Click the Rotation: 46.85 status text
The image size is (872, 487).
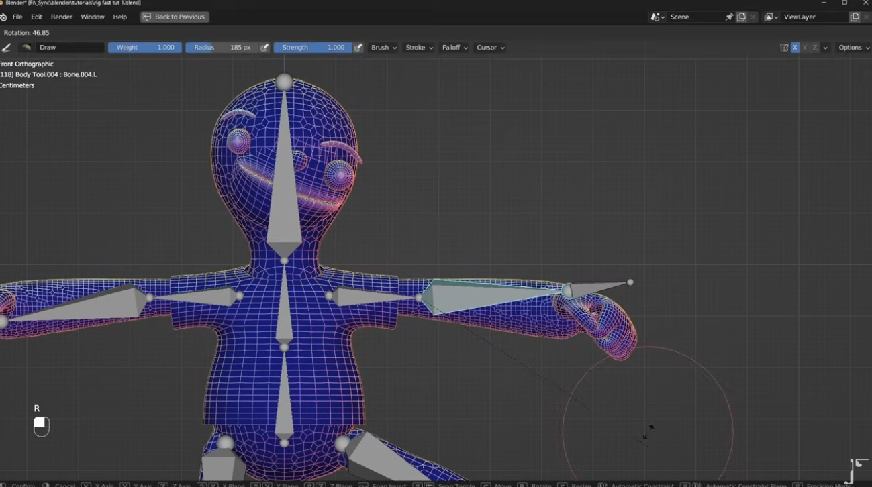pos(27,32)
